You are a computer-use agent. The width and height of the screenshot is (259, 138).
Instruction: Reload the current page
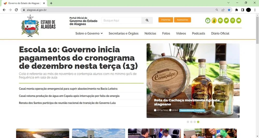coord(16,10)
